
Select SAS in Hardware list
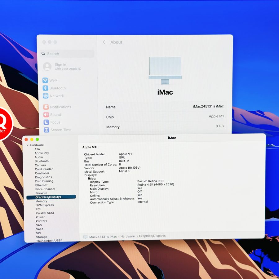39,225
